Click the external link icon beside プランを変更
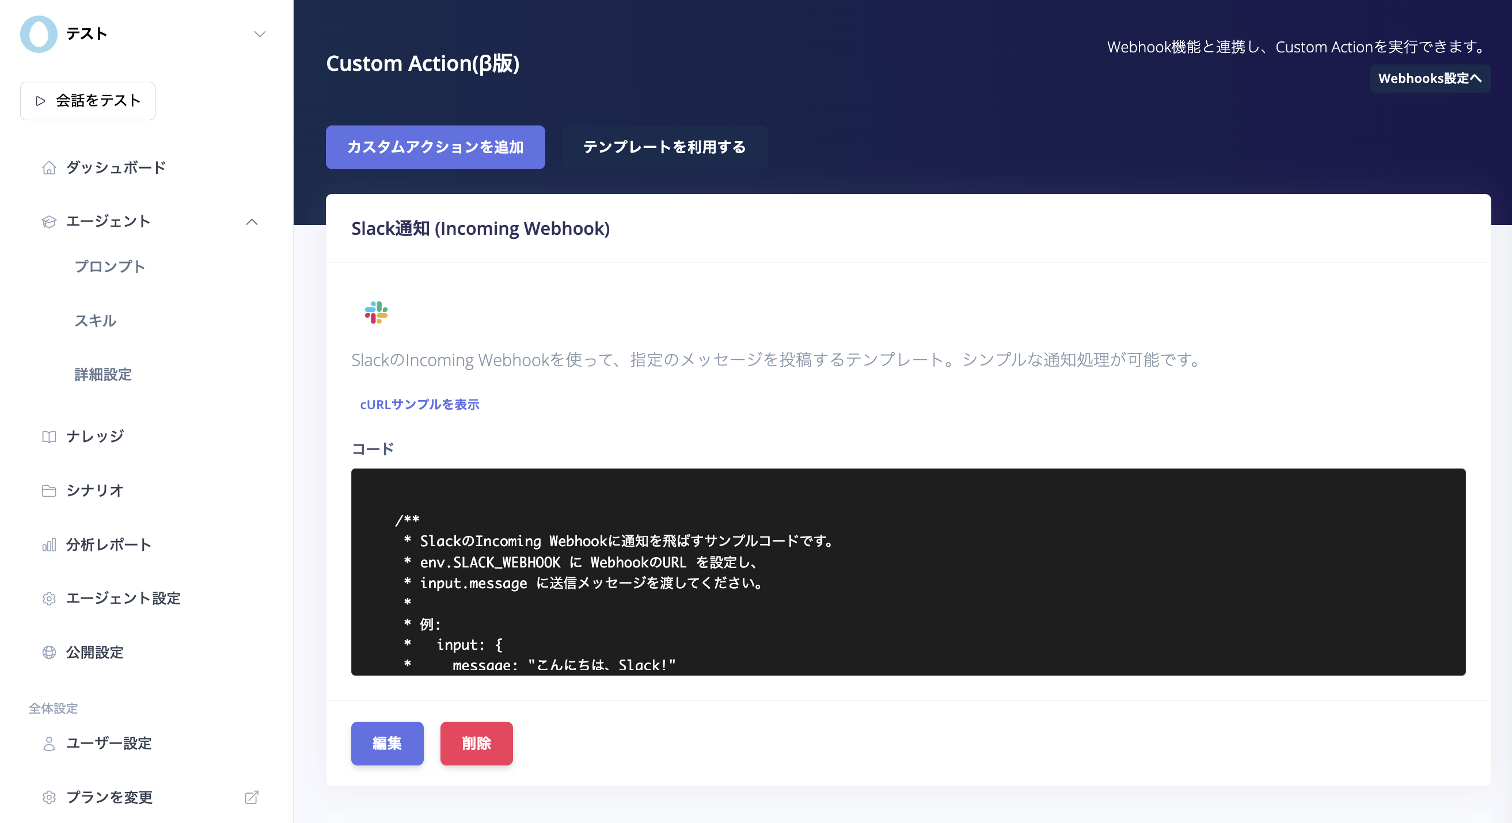 click(x=251, y=797)
